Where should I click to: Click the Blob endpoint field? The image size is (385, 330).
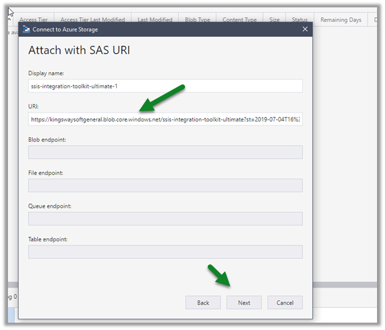click(x=165, y=152)
